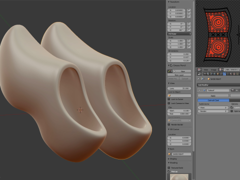Lock the Scale Y axis
This screenshot has width=240, height=180.
(x=189, y=44)
